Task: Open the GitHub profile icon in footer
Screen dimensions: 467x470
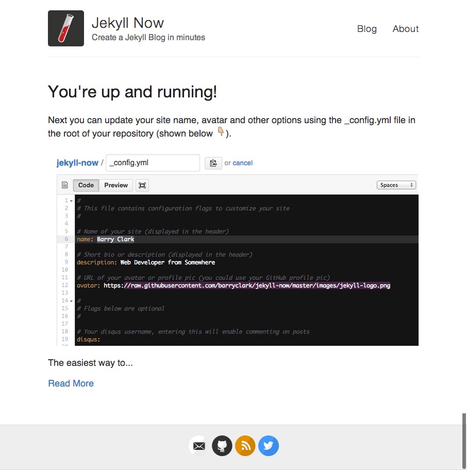Action: [x=222, y=446]
